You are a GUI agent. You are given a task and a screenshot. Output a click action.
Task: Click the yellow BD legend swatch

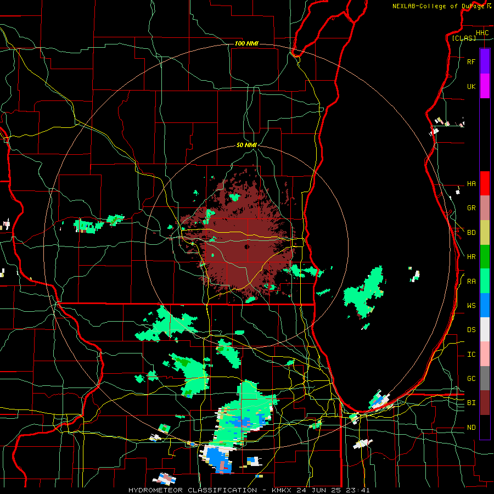tap(485, 233)
